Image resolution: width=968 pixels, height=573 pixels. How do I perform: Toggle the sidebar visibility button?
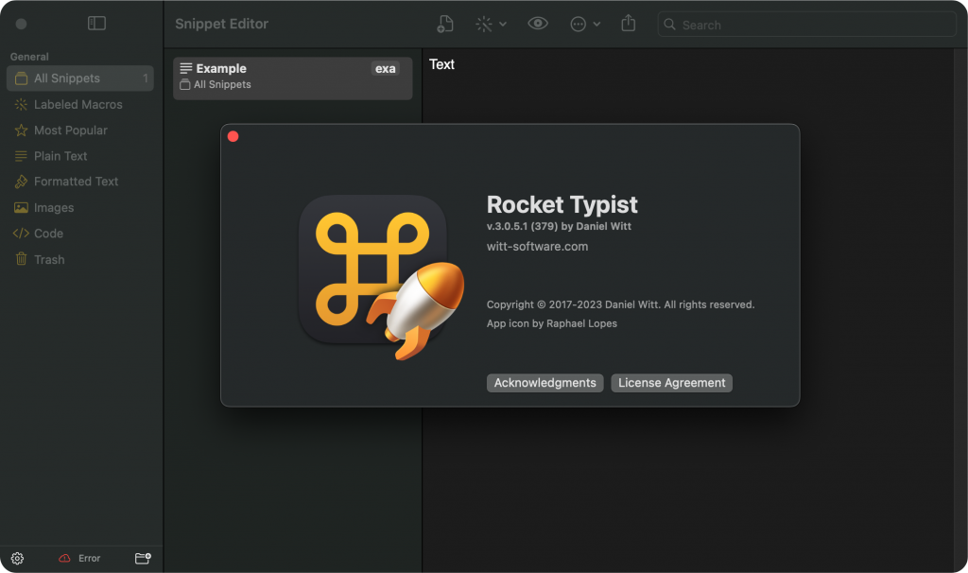[96, 23]
